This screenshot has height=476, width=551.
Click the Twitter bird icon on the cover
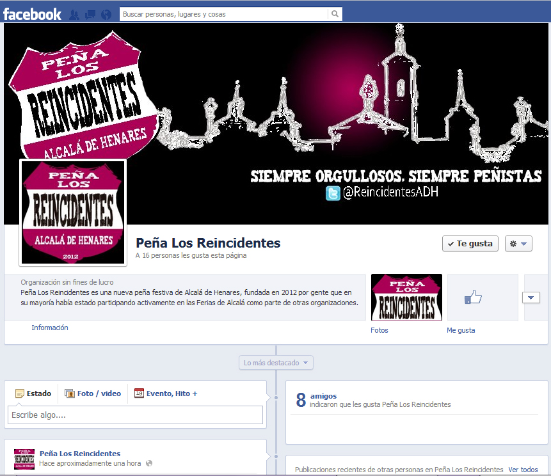click(333, 193)
